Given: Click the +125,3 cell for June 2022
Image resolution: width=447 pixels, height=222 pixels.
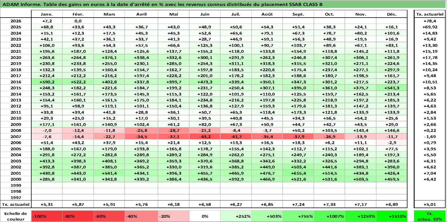Looking at the screenshot, I should [x=205, y=45].
